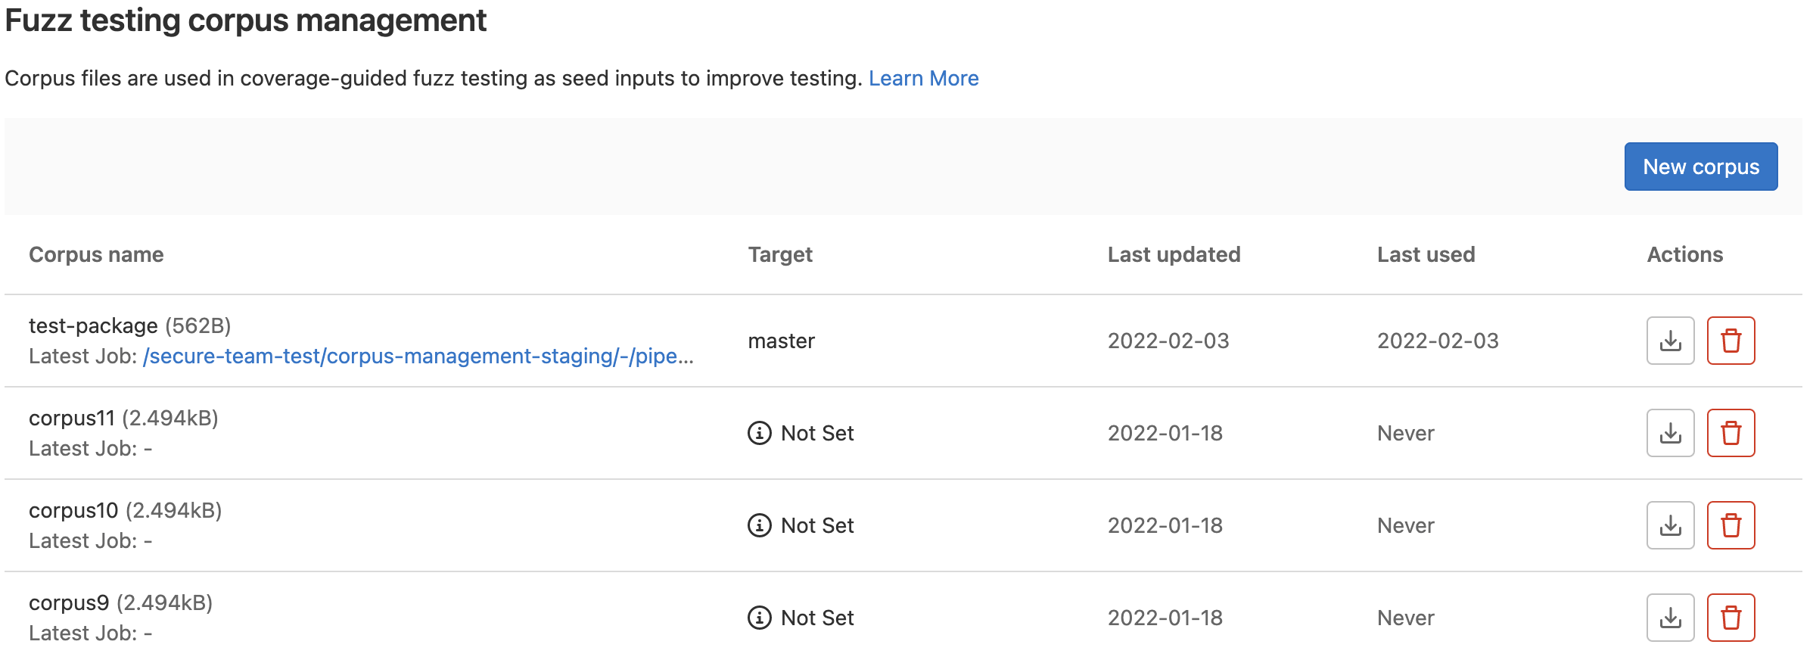Click Latest Job label under corpus10

(82, 540)
